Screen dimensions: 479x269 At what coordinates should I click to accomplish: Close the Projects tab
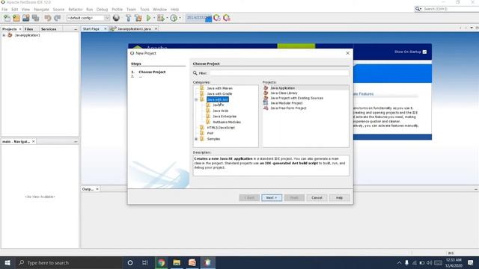pos(20,29)
